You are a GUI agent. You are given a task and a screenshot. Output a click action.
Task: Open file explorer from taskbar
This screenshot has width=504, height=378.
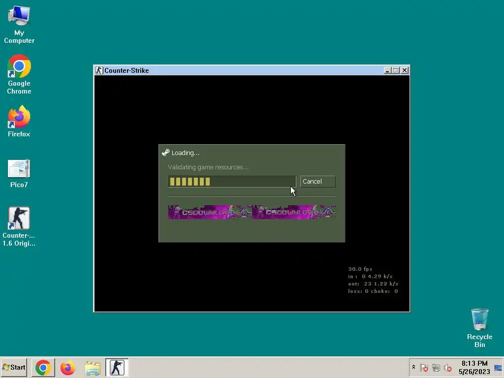click(93, 368)
